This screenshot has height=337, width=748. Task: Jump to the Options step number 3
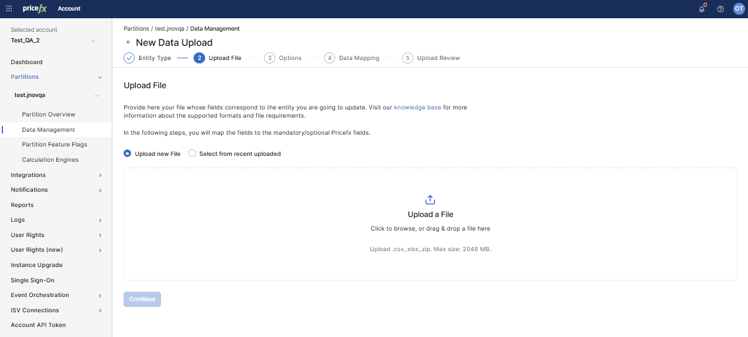click(269, 58)
